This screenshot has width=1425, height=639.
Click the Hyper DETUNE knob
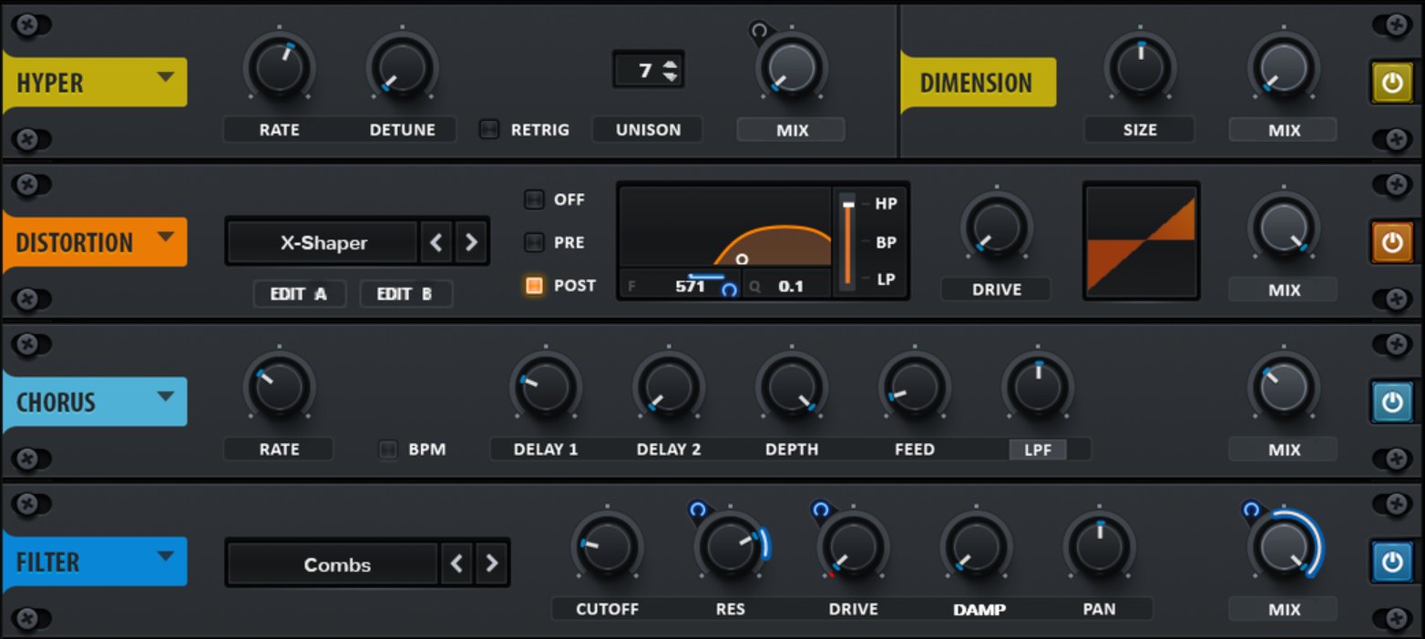coord(402,68)
